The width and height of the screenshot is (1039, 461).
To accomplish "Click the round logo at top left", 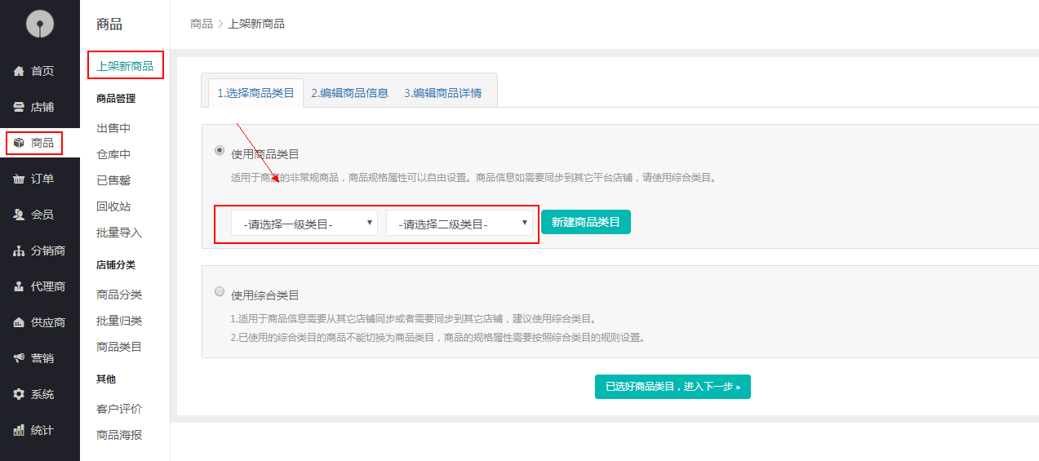I will coord(39,24).
